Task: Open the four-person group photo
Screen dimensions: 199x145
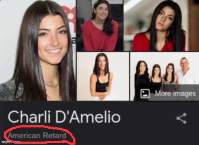Action: (x=165, y=76)
